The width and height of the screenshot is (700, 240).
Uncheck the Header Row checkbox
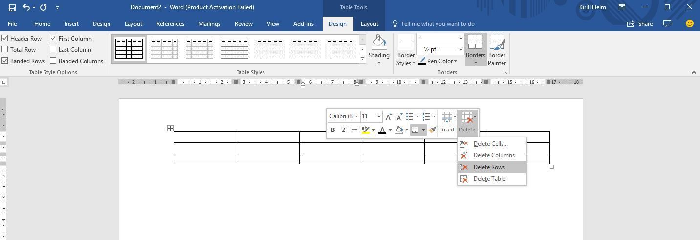tap(5, 38)
